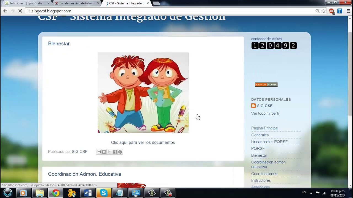Switch to Google Chrome in the taskbar
Image resolution: width=353 pixels, height=198 pixels.
click(56, 193)
